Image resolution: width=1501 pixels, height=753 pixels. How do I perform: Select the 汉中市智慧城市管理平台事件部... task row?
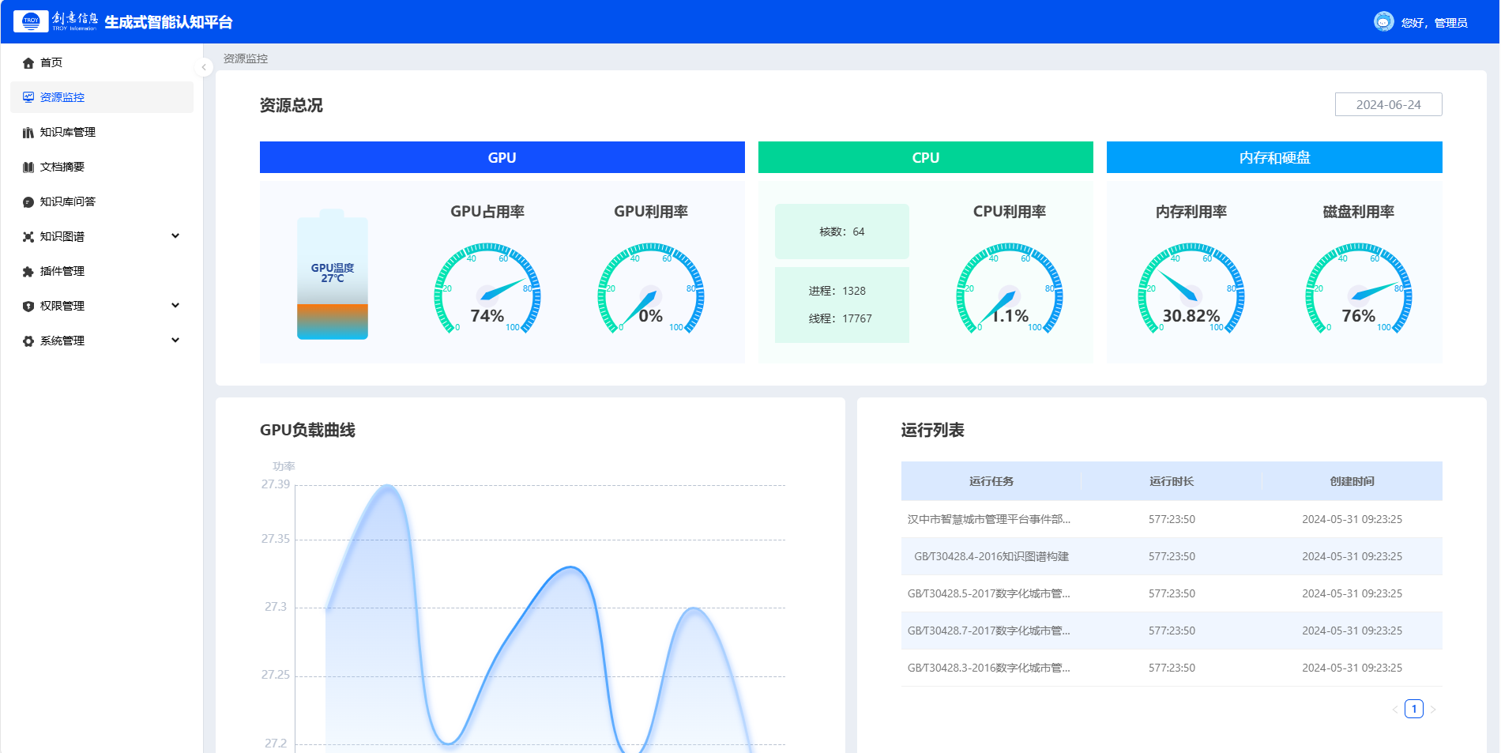tap(1172, 519)
